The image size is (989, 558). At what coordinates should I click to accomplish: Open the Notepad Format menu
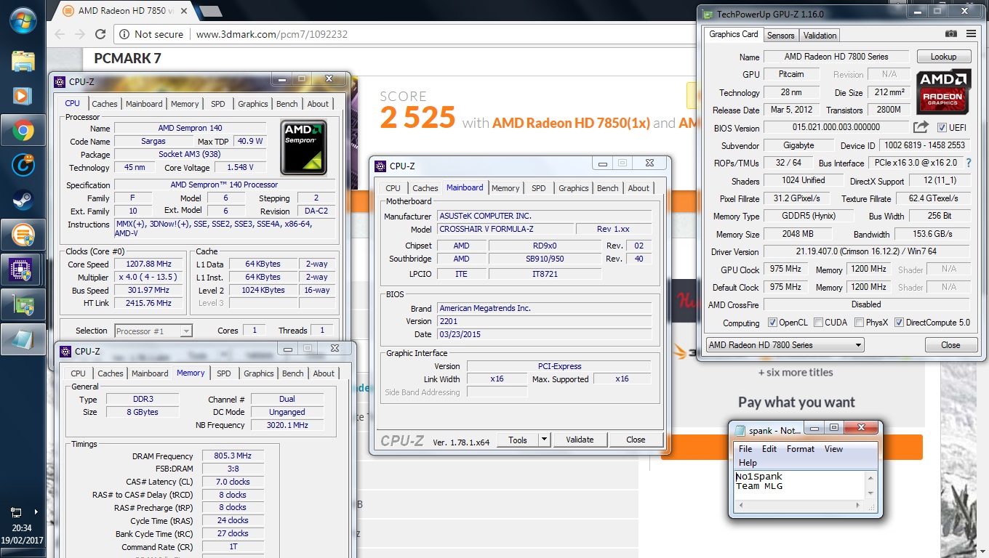pos(801,449)
